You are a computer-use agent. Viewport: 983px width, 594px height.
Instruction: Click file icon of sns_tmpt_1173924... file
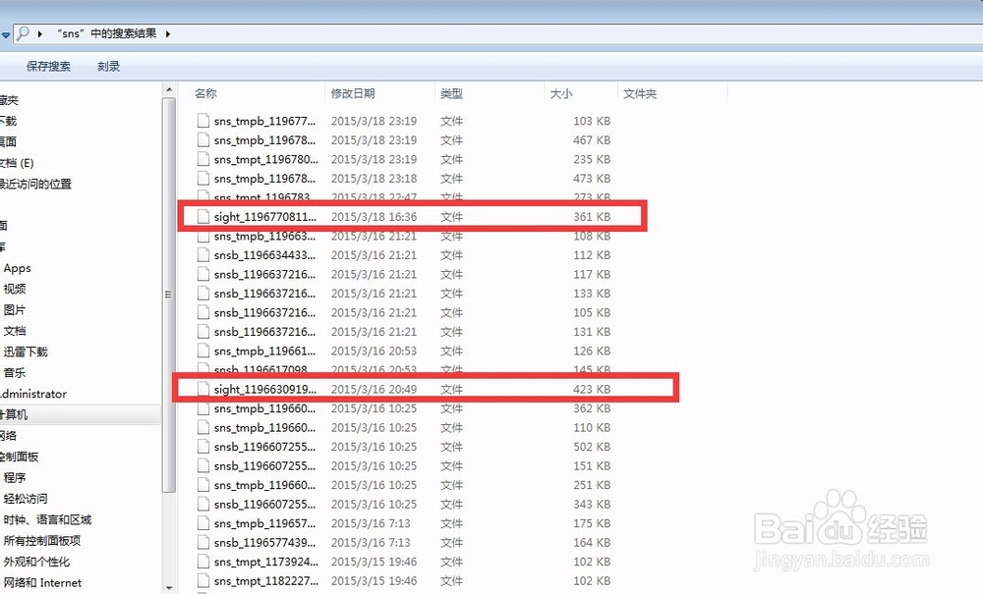click(x=203, y=562)
